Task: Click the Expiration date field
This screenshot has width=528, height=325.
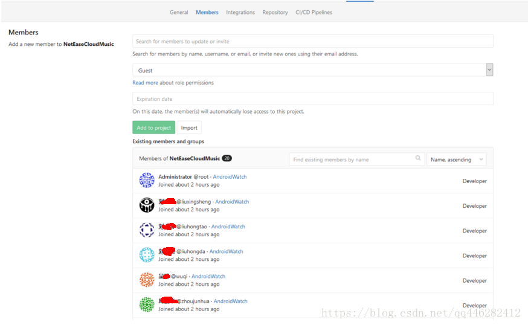Action: point(313,99)
